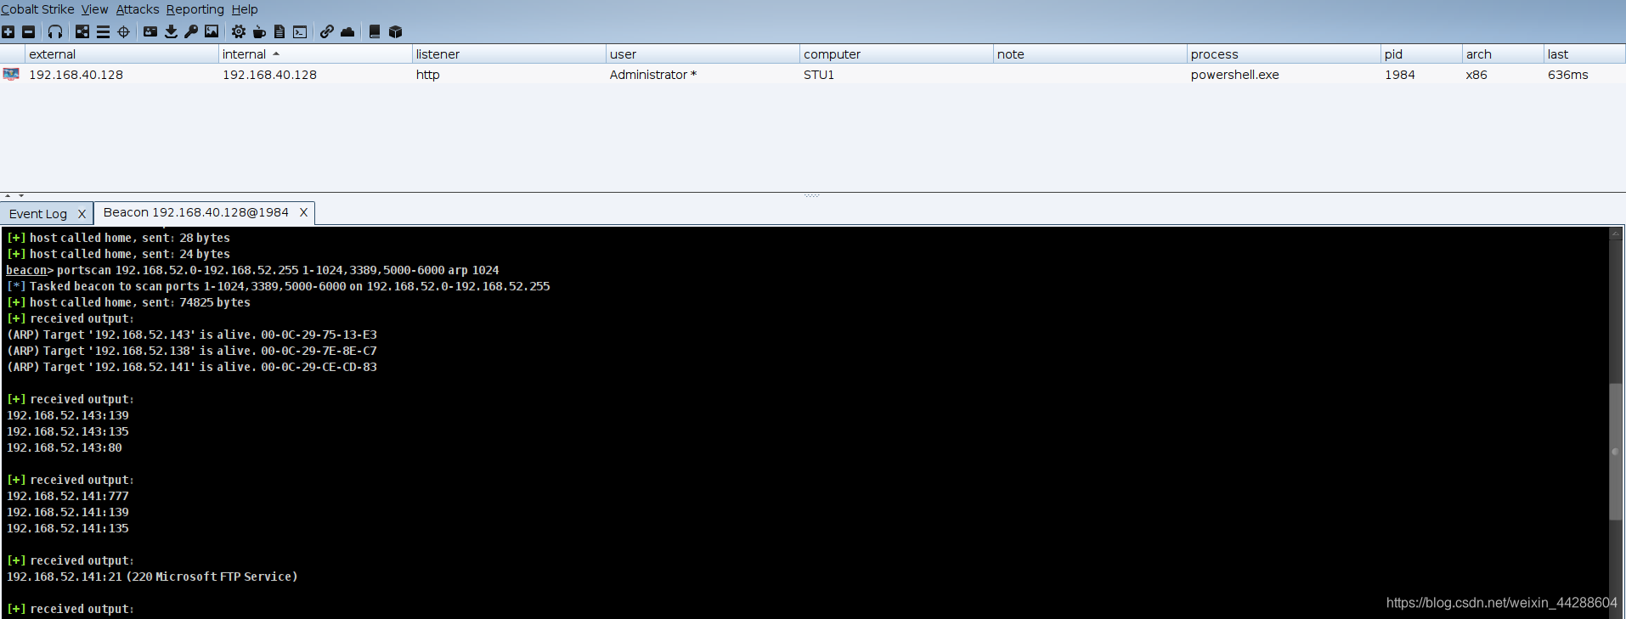This screenshot has width=1626, height=619.
Task: Sort sessions by internal column header
Action: point(315,54)
